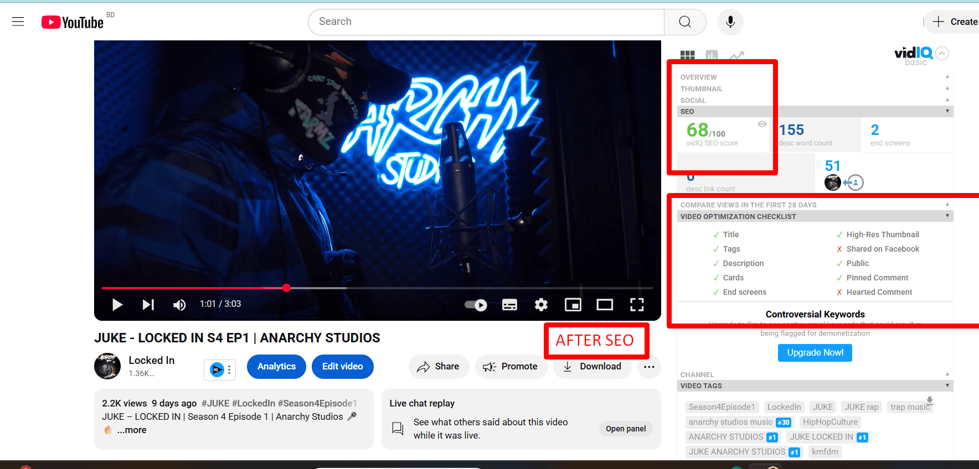Click the JUKE LOCKED IN tag

(x=828, y=437)
